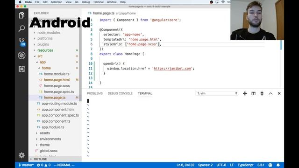Viewport: 299px width, 168px height.
Task: Open the Help menu
Action: coord(122,2)
